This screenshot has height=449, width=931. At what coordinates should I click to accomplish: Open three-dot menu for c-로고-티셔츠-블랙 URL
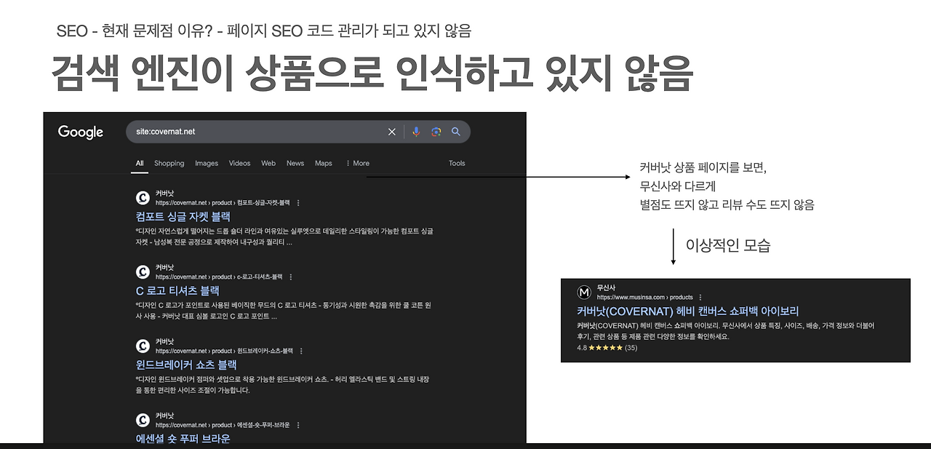(x=291, y=277)
